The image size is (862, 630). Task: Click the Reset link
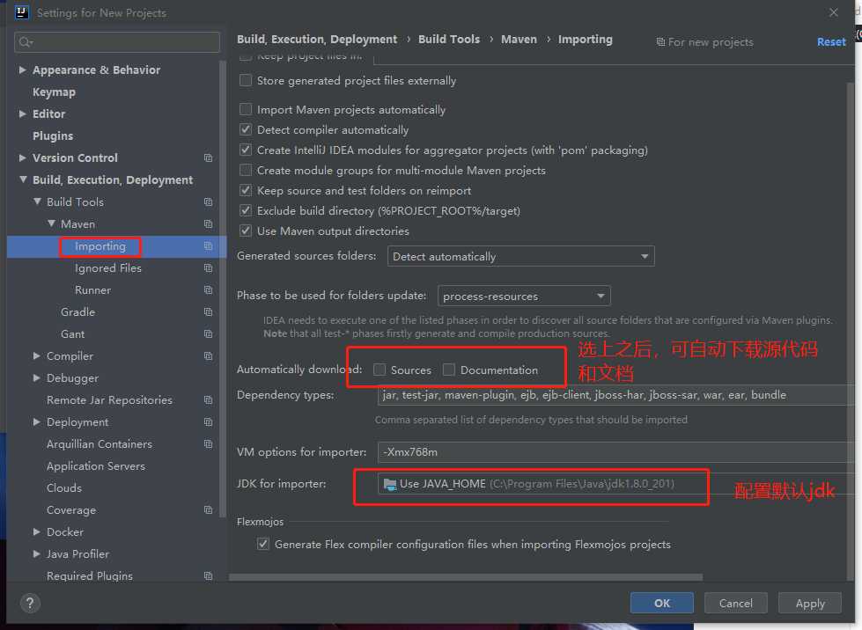[831, 41]
